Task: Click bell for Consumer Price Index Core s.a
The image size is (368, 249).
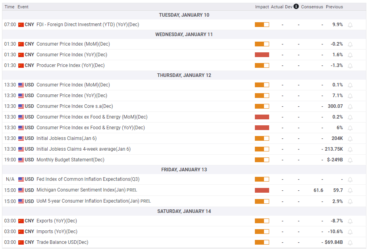Action: point(350,107)
